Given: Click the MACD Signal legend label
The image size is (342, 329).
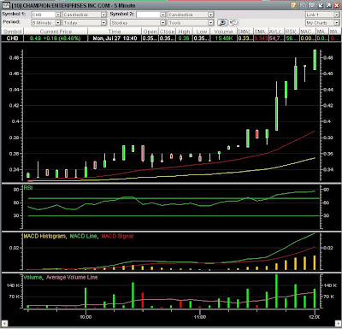Looking at the screenshot, I should [x=117, y=236].
